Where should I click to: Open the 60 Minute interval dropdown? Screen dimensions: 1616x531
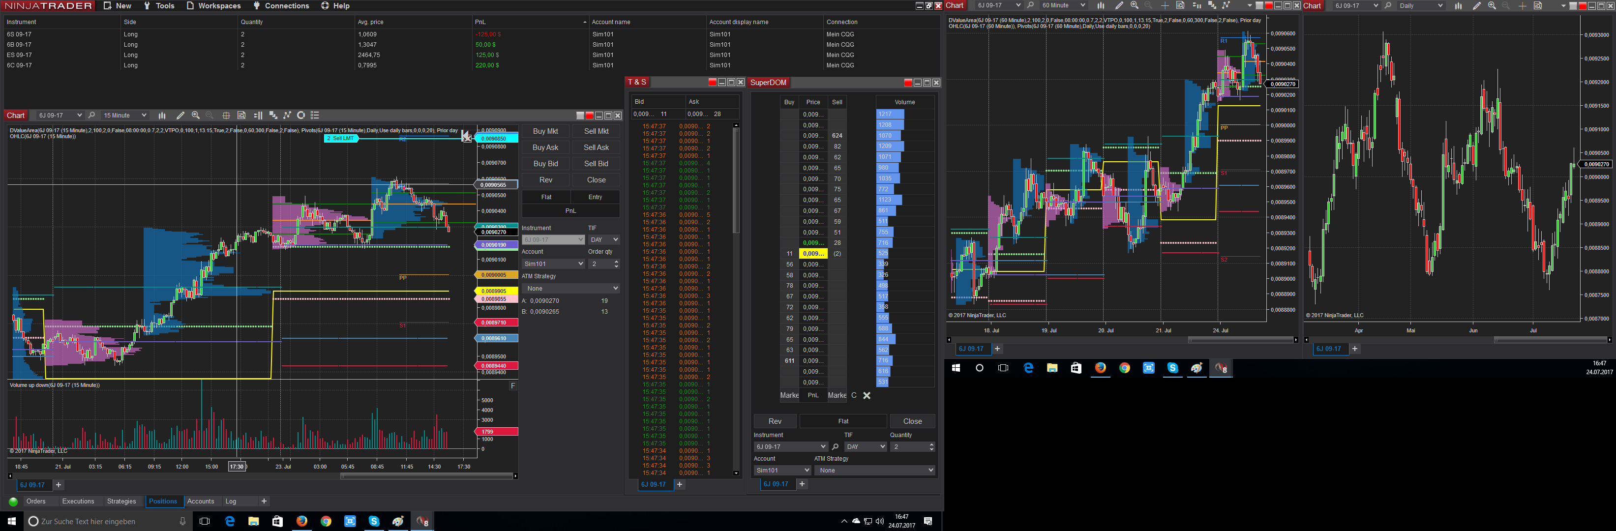tap(1063, 5)
